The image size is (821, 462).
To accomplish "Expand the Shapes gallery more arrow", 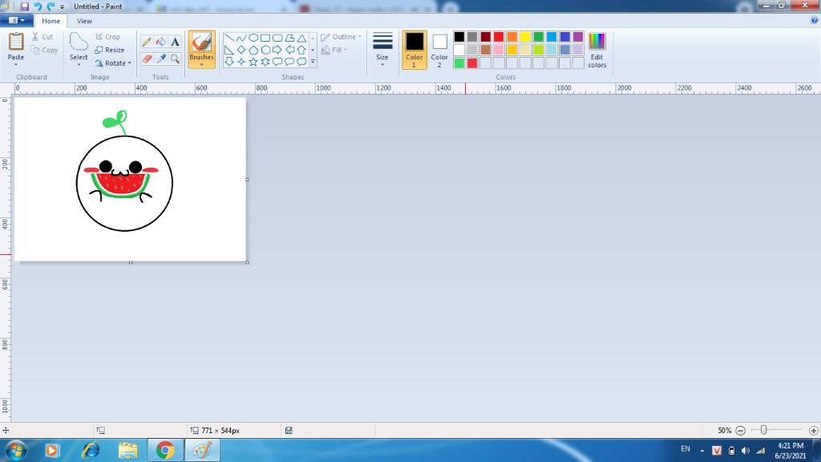I will coord(313,62).
